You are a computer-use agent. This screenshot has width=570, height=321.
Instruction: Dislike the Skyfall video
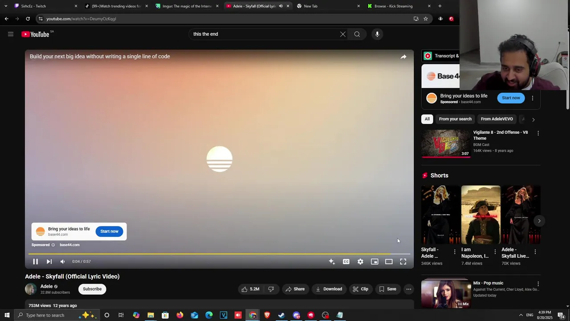point(271,289)
